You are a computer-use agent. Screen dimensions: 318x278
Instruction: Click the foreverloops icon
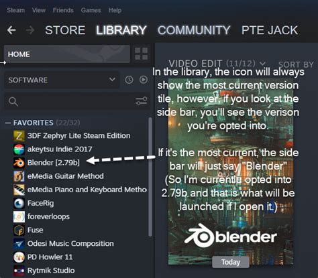[x=19, y=216]
